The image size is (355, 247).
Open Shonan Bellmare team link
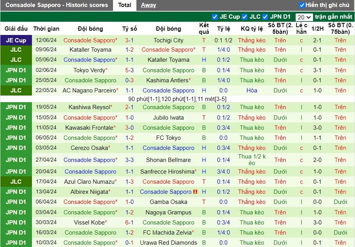point(168,160)
